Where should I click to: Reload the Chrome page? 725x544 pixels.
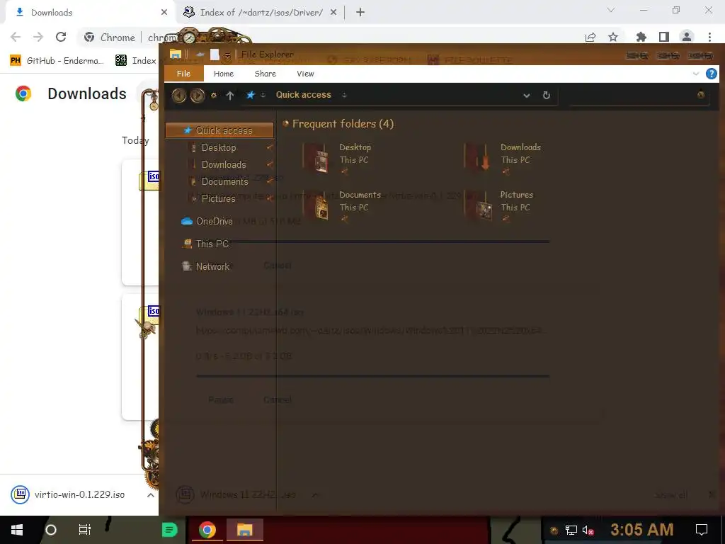pos(61,37)
